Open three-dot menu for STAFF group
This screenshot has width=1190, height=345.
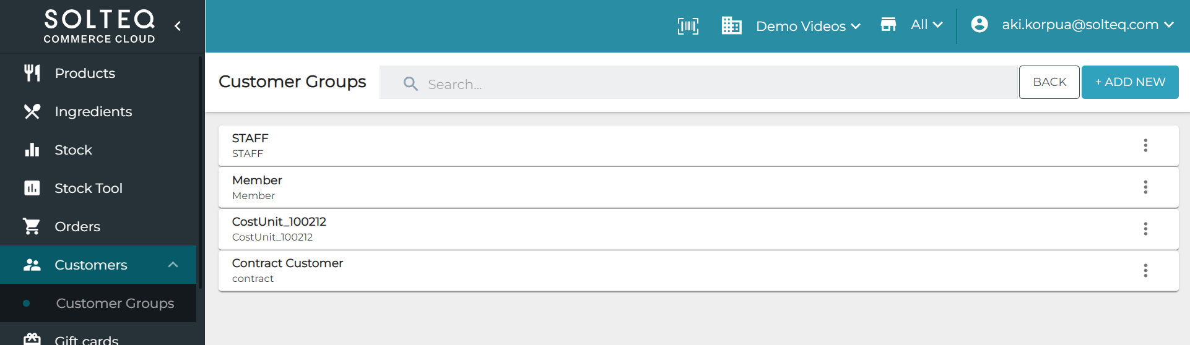1145,145
